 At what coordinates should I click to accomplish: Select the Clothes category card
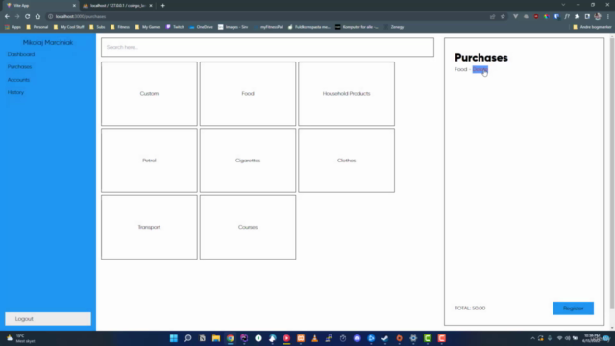346,161
